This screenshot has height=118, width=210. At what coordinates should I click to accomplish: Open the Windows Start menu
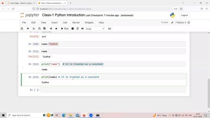(3, 115)
